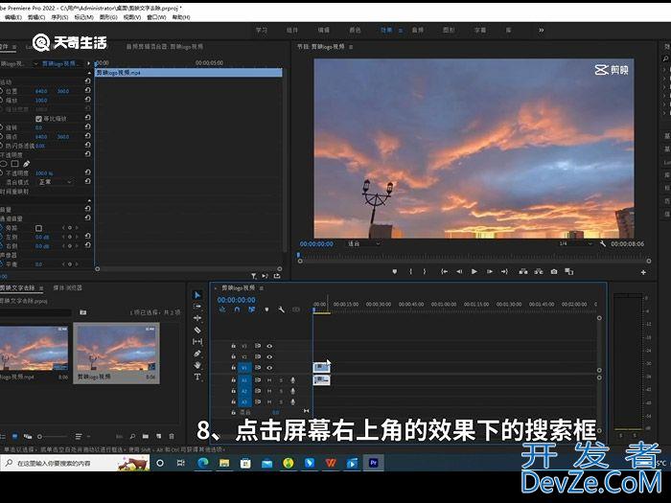The width and height of the screenshot is (671, 503).
Task: Reset the Opacity parameter
Action: (x=87, y=172)
